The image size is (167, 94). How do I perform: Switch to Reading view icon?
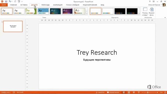click(x=134, y=92)
